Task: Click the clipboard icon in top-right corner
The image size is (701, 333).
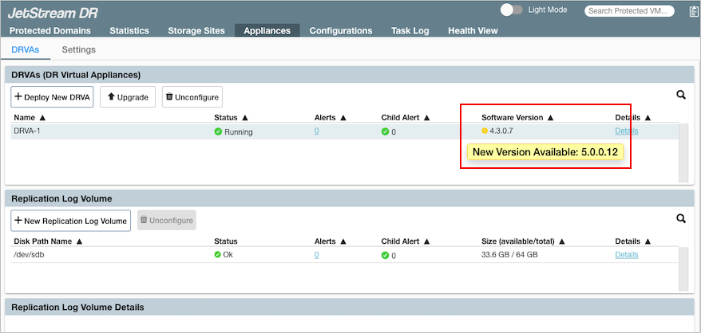Action: [x=693, y=11]
